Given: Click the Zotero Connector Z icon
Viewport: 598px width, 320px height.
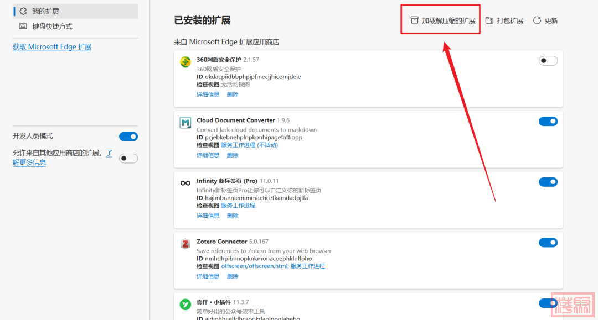Looking at the screenshot, I should click(185, 244).
